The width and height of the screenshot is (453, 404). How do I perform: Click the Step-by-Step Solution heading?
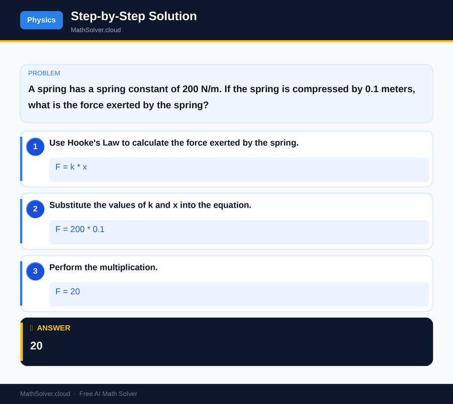coord(134,16)
